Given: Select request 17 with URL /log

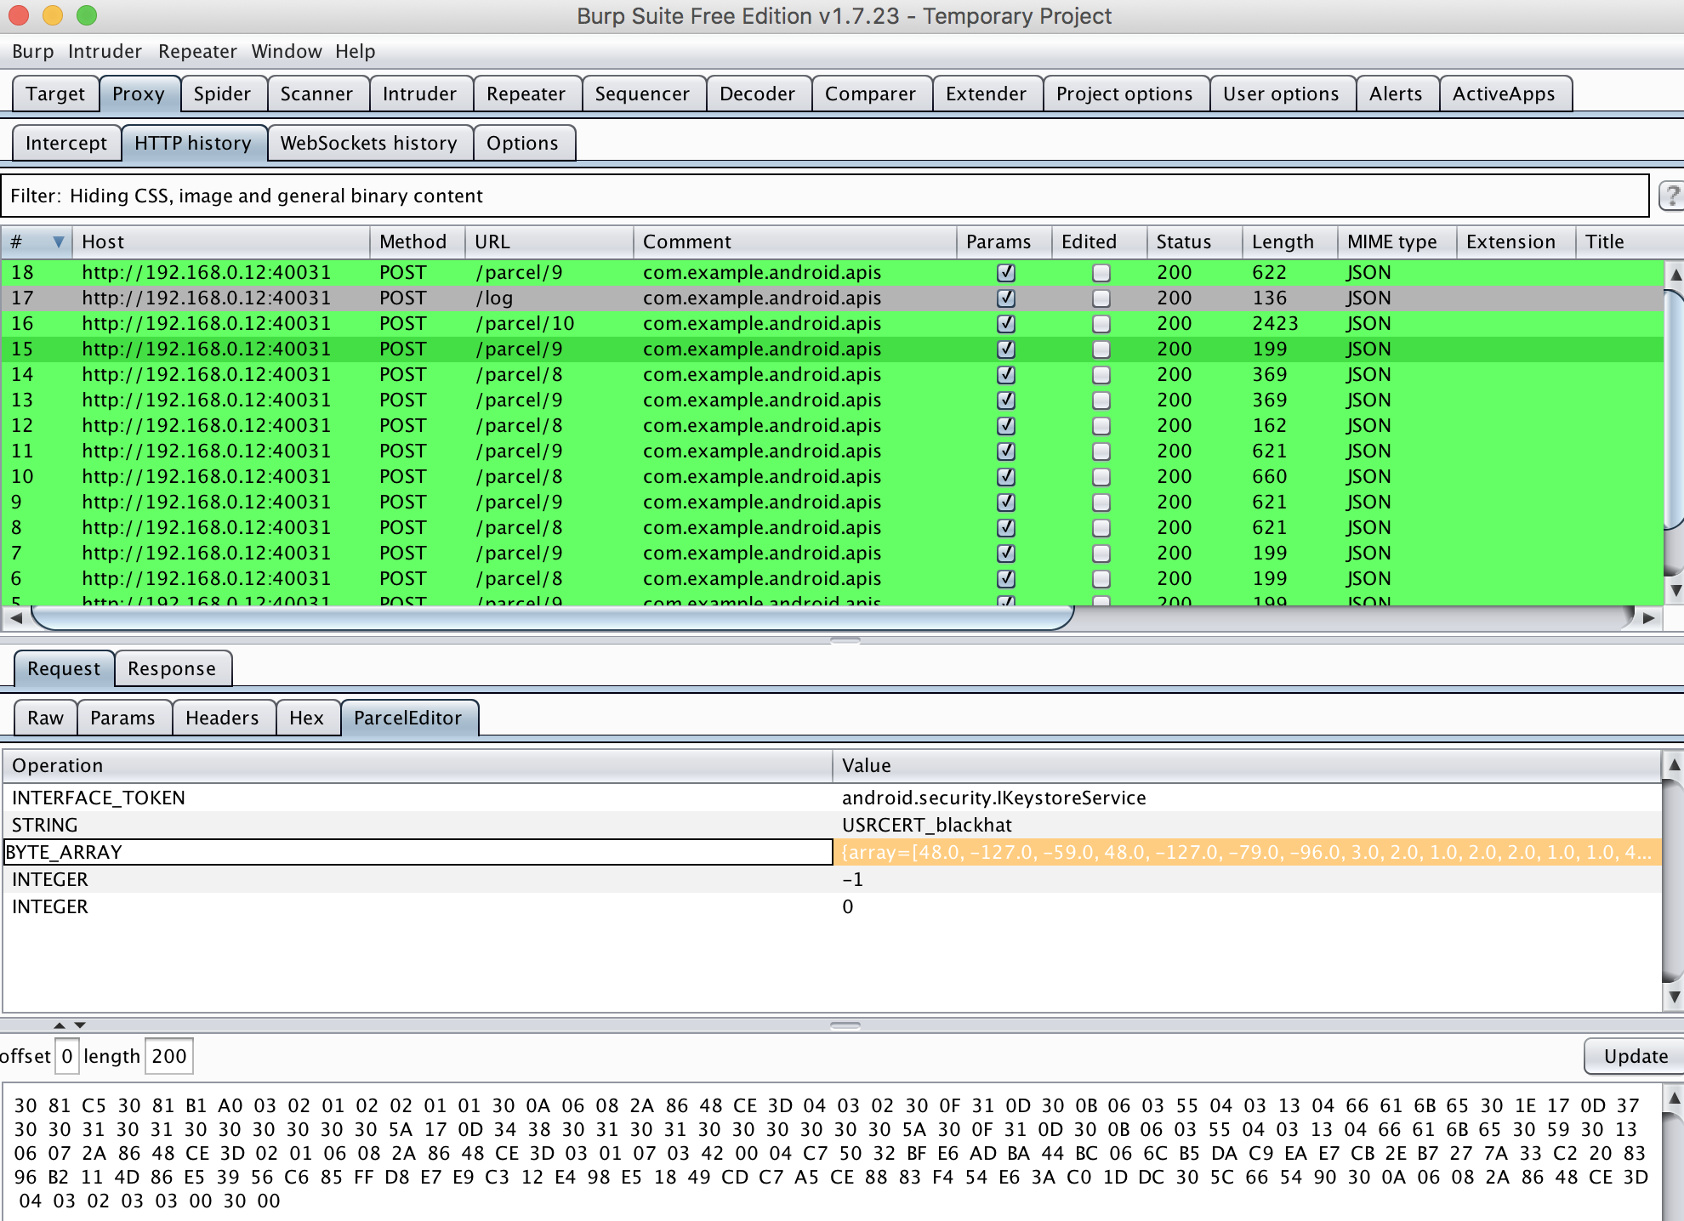Looking at the screenshot, I should (832, 298).
